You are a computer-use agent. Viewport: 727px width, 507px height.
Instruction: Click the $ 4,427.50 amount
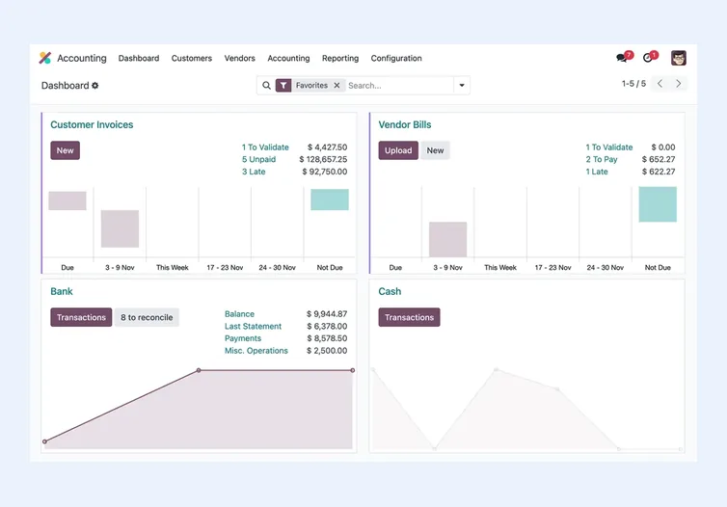tap(327, 147)
